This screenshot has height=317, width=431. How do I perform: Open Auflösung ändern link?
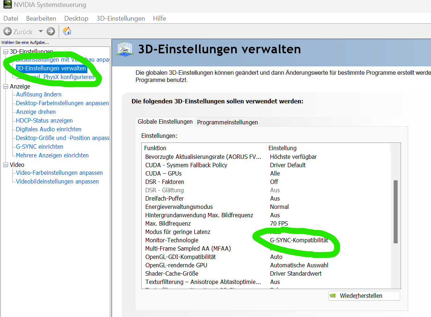pyautogui.click(x=39, y=94)
